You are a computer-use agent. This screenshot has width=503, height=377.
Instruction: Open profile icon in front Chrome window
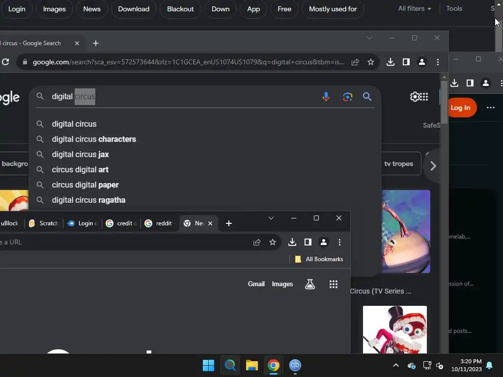pyautogui.click(x=324, y=242)
